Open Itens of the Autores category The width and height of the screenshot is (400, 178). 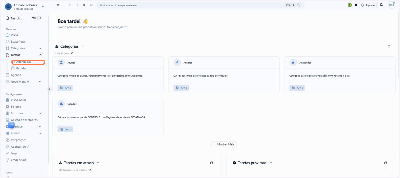(181, 88)
